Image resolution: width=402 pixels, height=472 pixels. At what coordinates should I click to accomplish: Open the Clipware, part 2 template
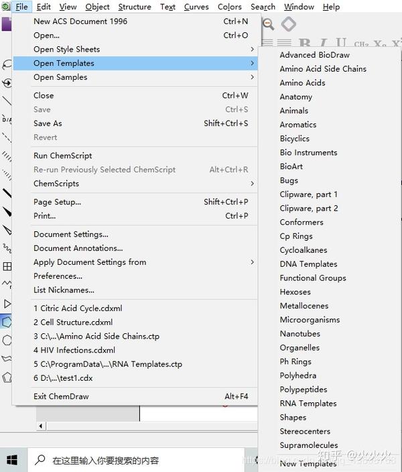tap(330, 209)
